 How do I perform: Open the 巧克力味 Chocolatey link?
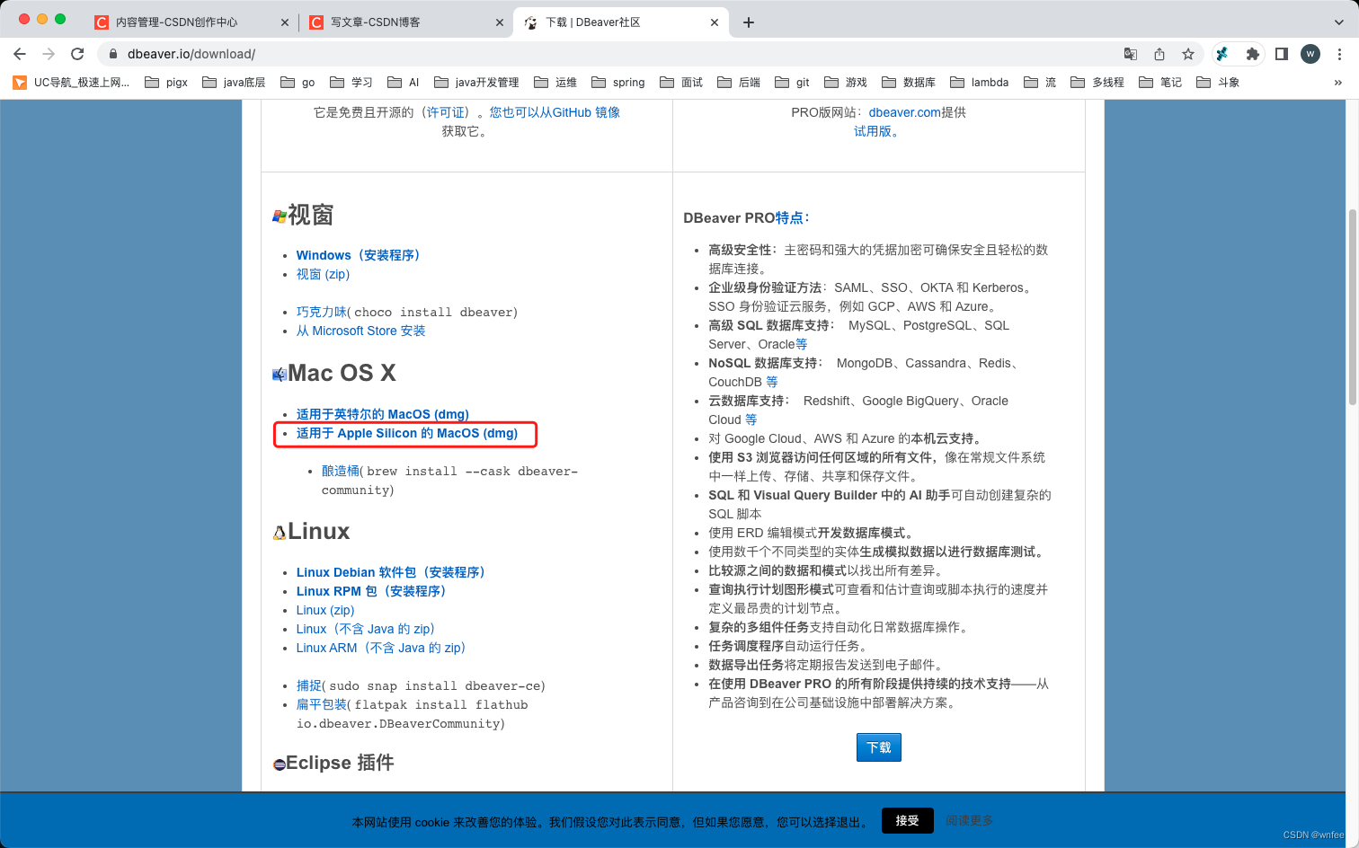pyautogui.click(x=322, y=312)
